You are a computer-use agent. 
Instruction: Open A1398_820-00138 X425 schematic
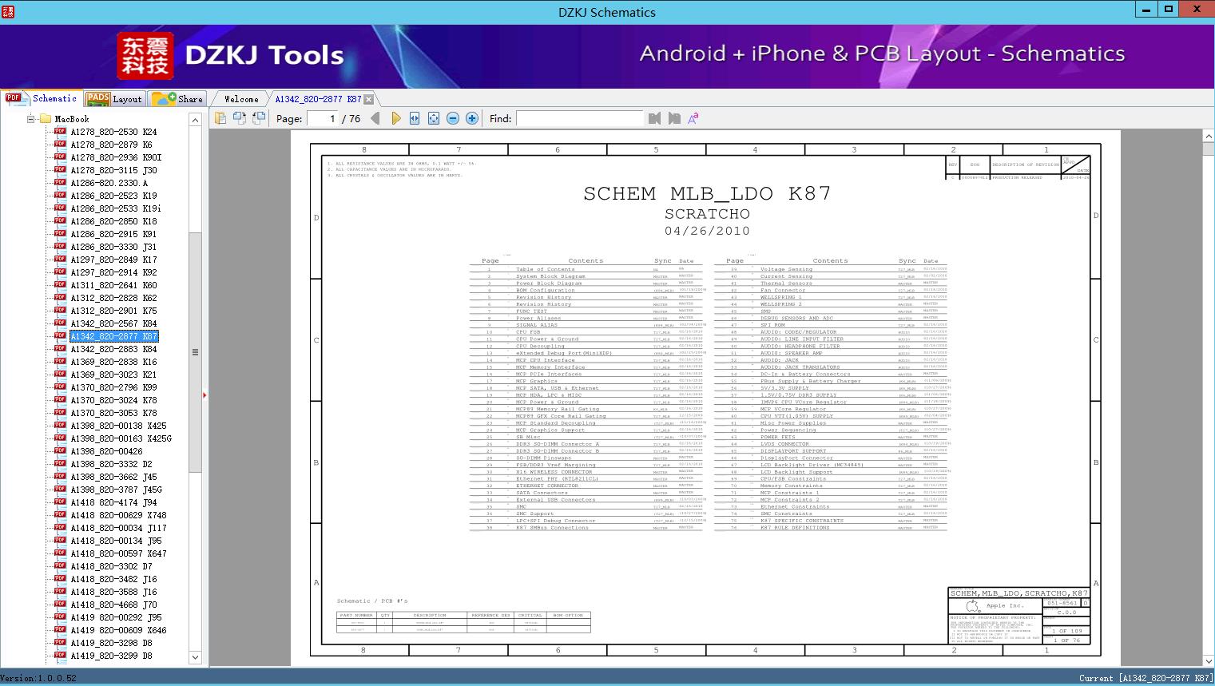(x=118, y=426)
